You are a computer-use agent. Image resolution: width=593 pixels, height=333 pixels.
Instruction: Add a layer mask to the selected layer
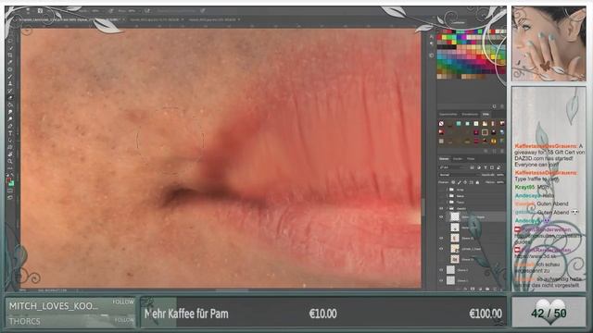(x=473, y=290)
